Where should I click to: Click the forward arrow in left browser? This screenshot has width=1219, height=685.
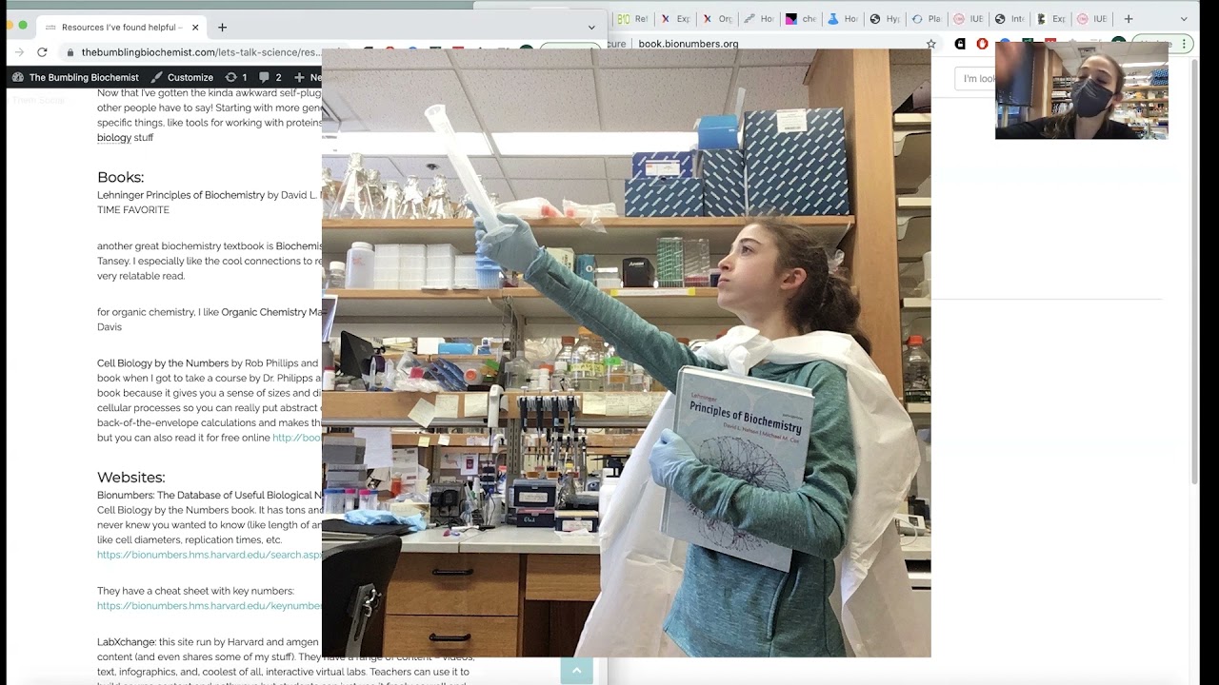coord(19,52)
